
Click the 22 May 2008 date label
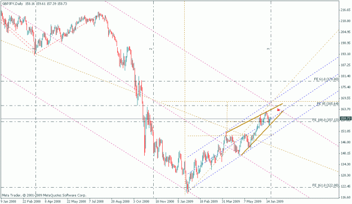[77, 201]
